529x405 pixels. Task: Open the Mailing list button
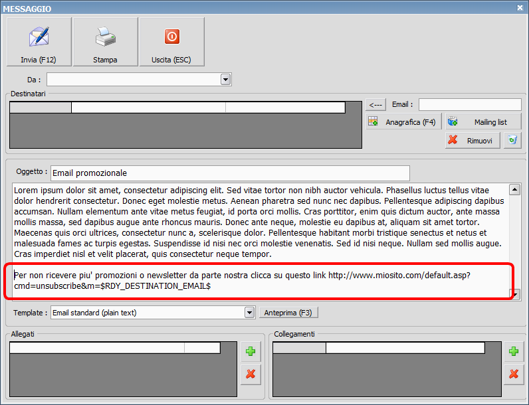tap(483, 122)
